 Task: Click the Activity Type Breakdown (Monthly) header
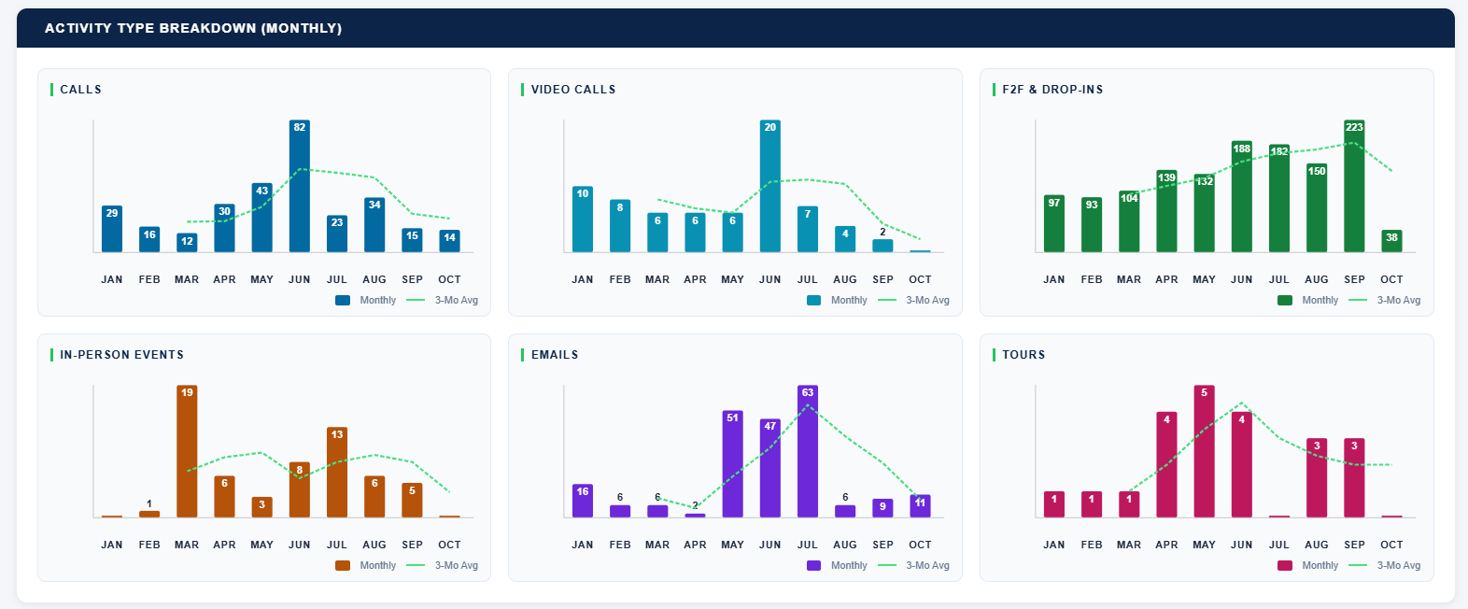click(x=193, y=28)
